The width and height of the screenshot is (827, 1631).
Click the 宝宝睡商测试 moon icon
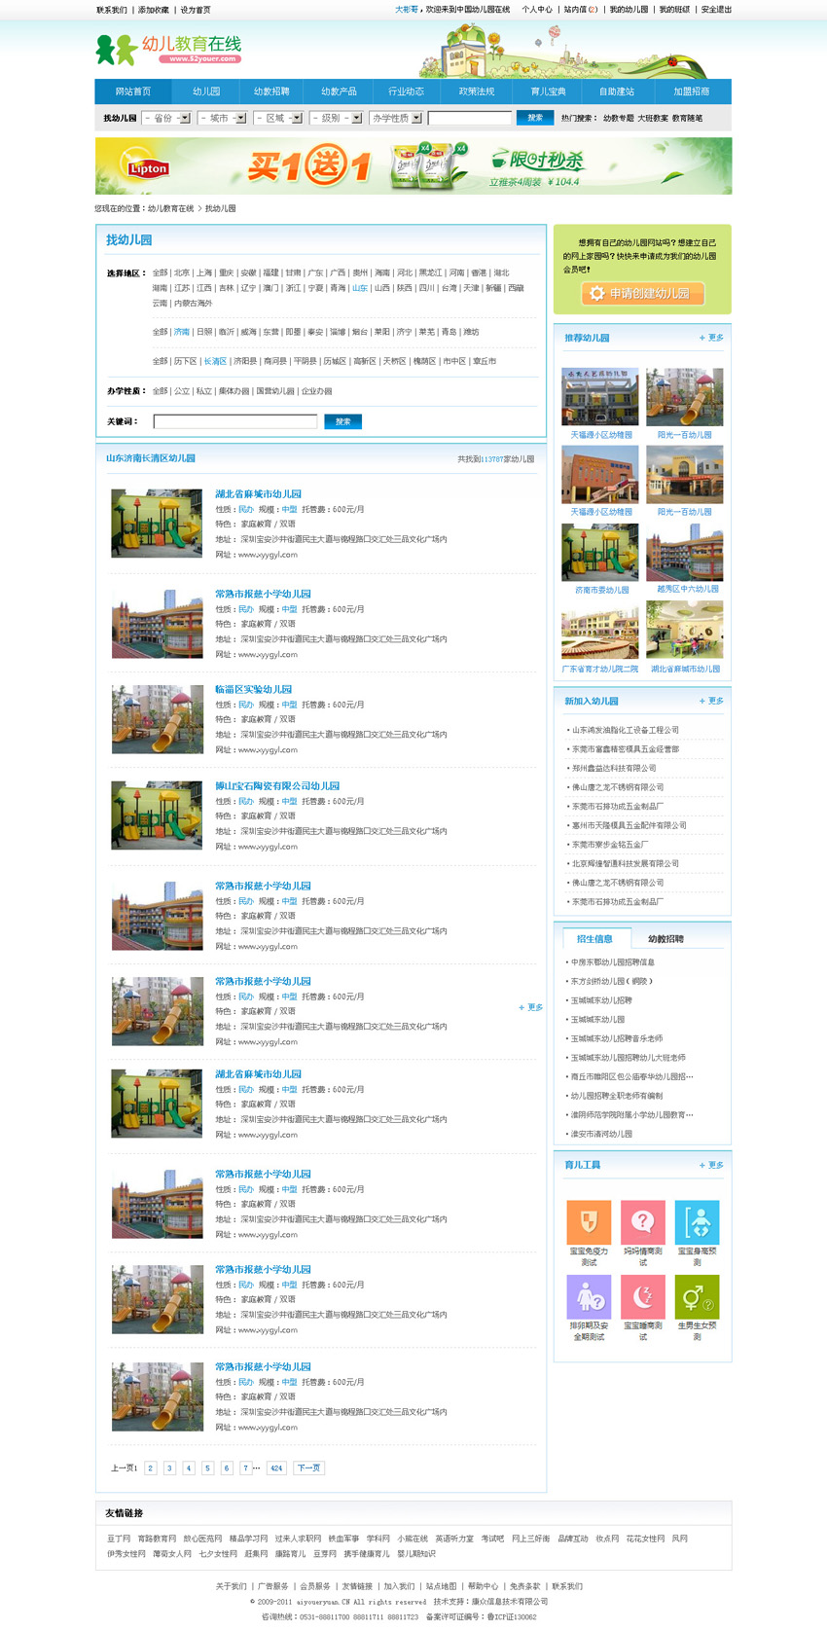click(642, 1296)
